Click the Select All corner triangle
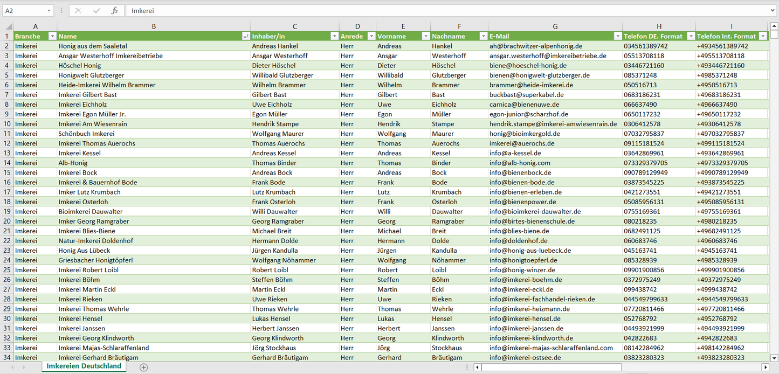Viewport: 779px width, 374px height. pyautogui.click(x=8, y=26)
